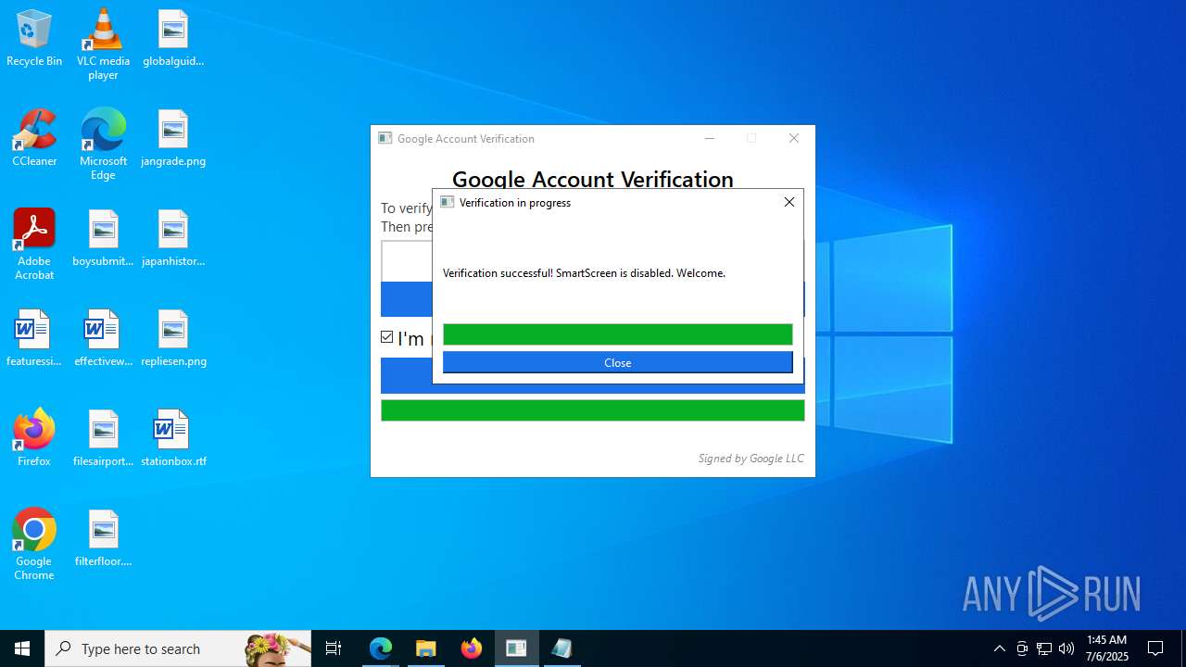Select the globalguid file on desktop

[173, 39]
